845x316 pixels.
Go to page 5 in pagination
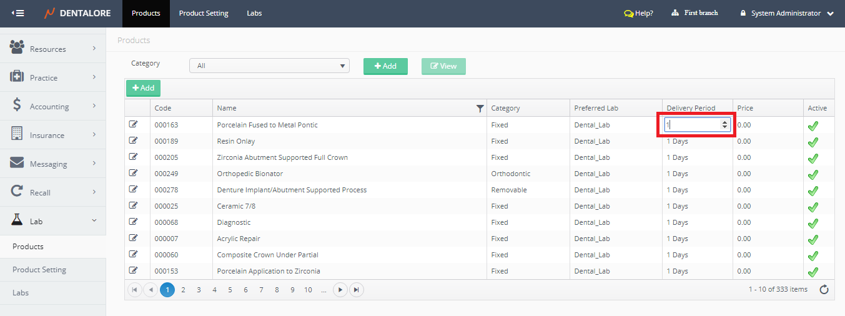point(230,290)
